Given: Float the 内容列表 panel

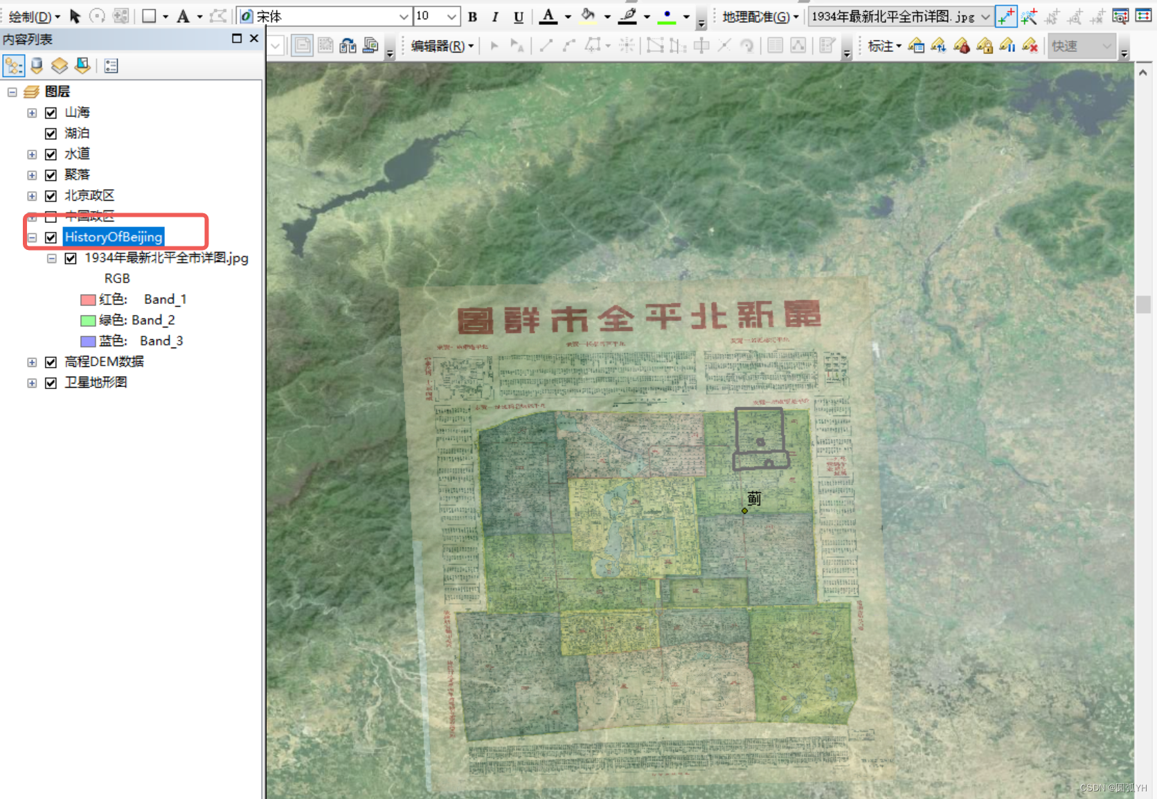Looking at the screenshot, I should tap(237, 39).
